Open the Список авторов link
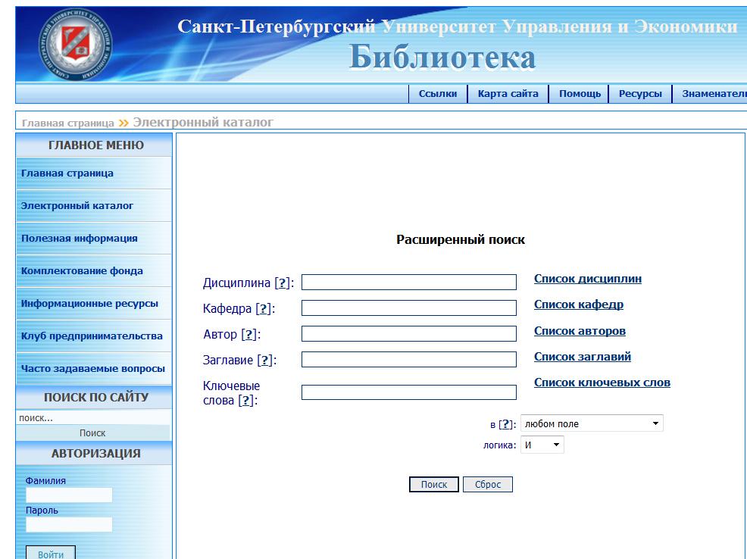Viewport: 747px width, 559px height. pos(580,331)
